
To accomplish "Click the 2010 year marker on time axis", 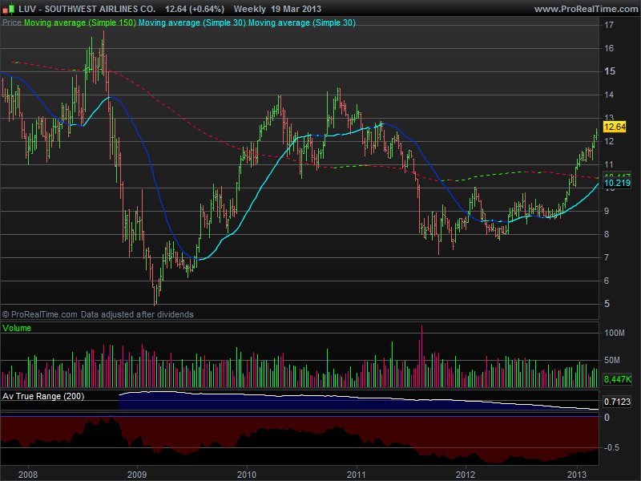I will 248,475.
